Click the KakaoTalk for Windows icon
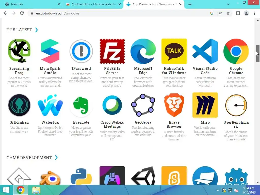Screen dimensions: 260x195 click(x=174, y=51)
